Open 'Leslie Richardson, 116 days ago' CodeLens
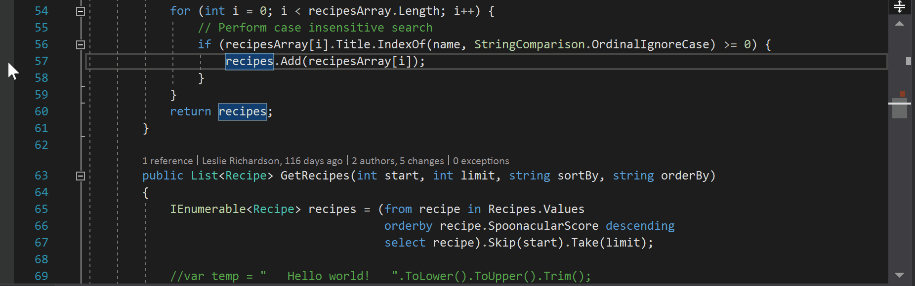The height and width of the screenshot is (286, 915). (272, 161)
